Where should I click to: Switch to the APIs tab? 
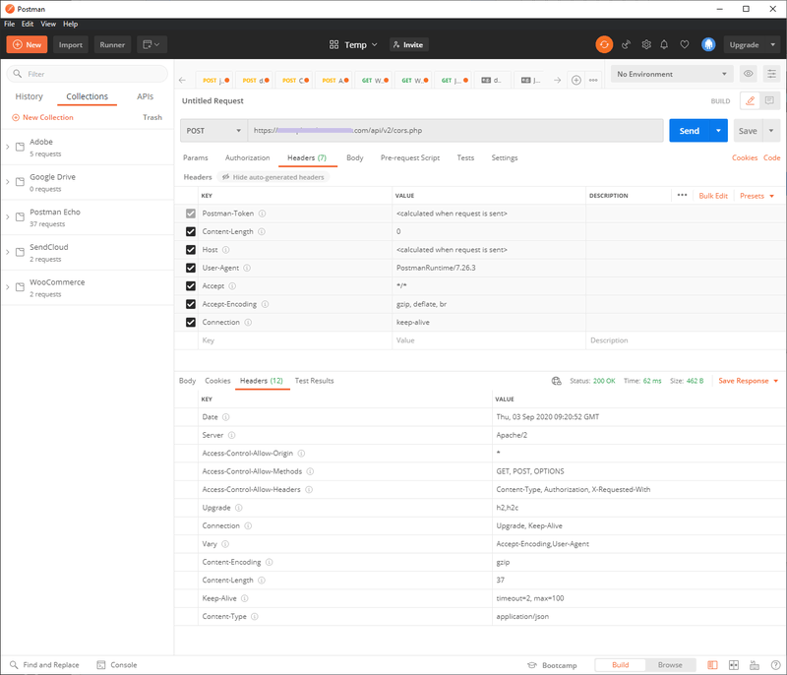coord(145,96)
